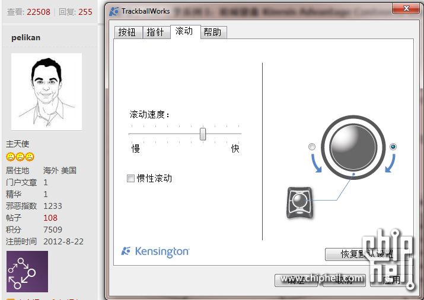424x300 pixels.
Task: Click the small trackball device thumbnail
Action: [299, 202]
